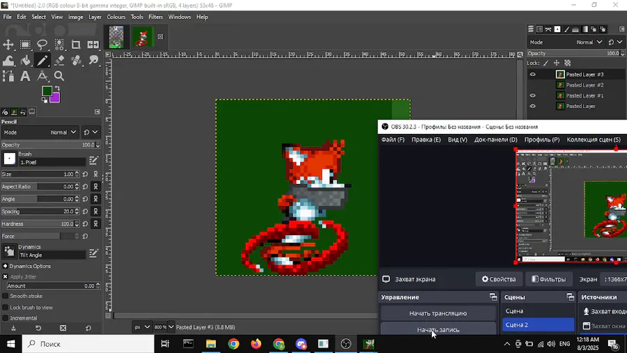Screen dimensions: 627x353
Task: Select the Pencil tool
Action: (42, 61)
